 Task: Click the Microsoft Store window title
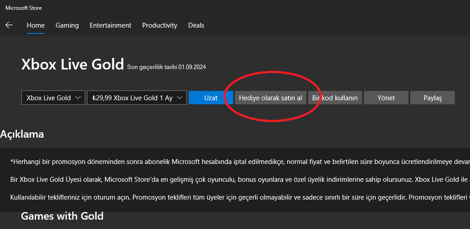[x=24, y=8]
